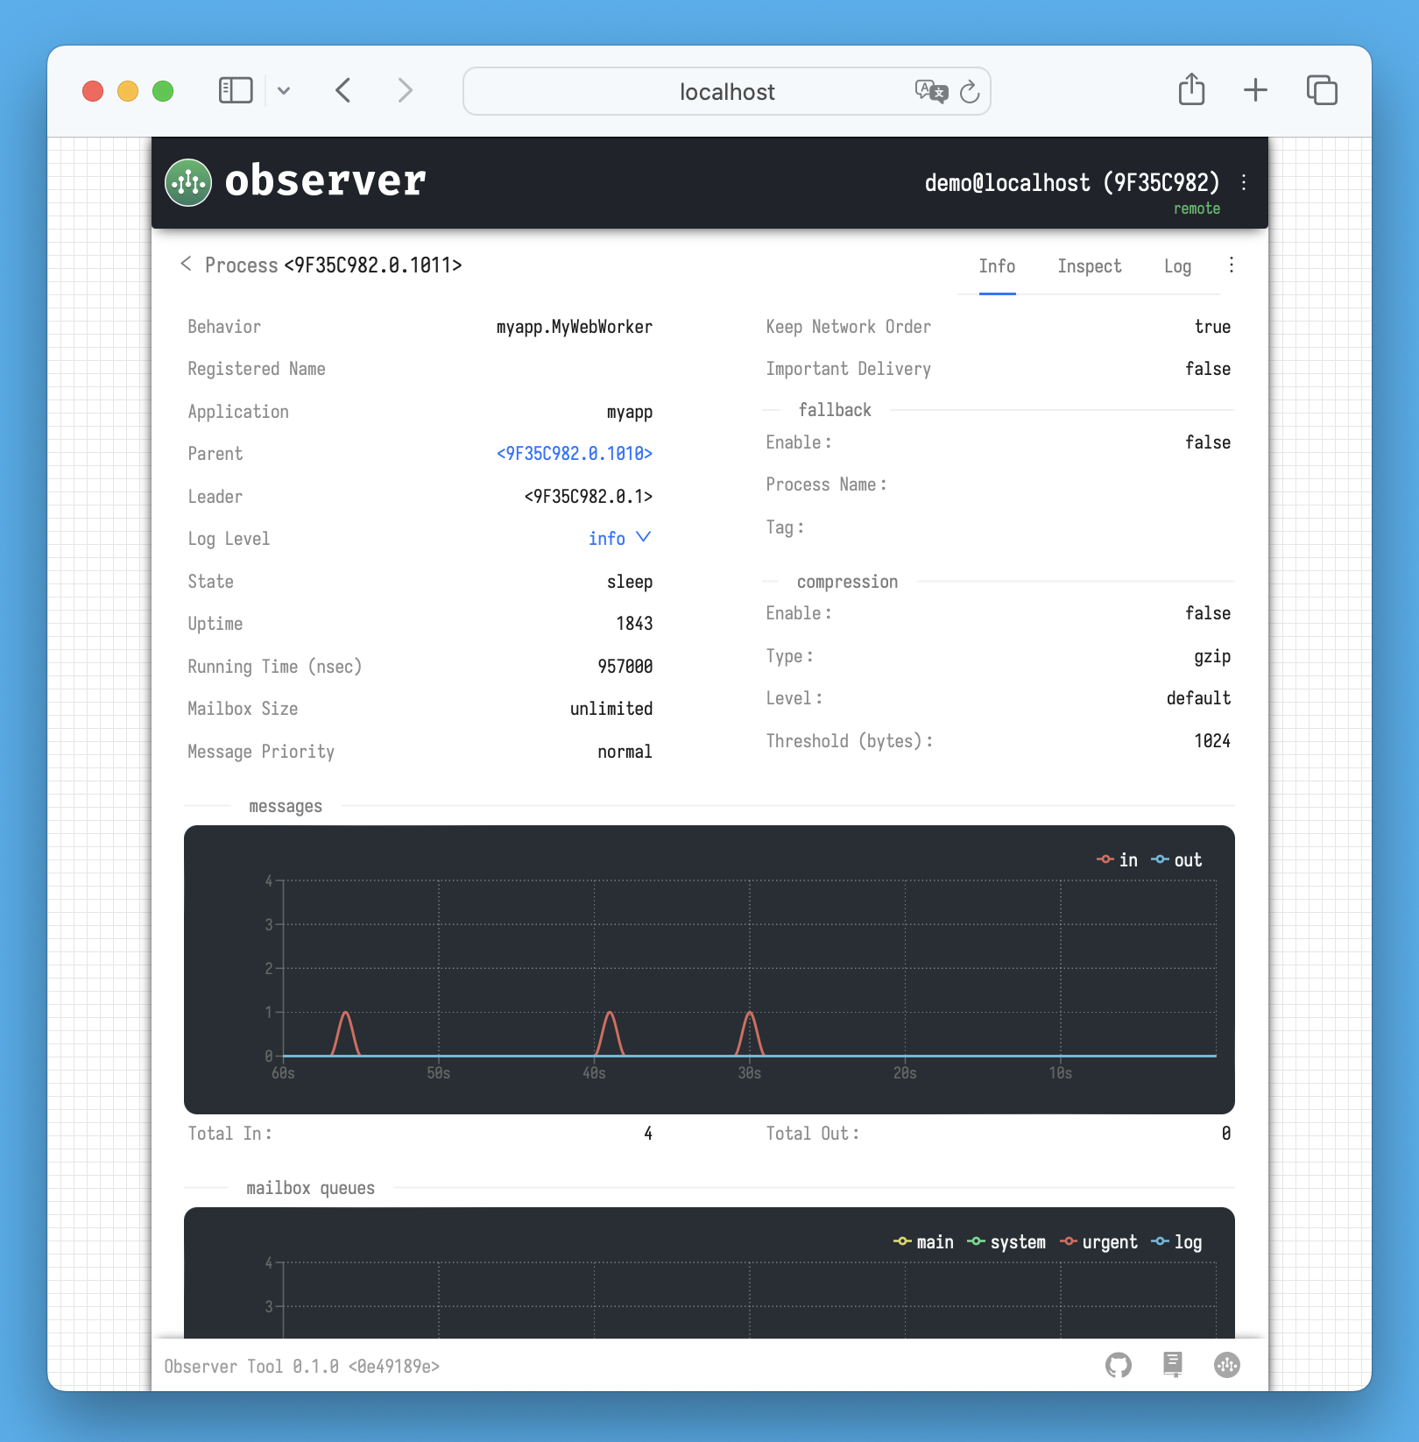Open the node options menu beside demo@localhost
Viewport: 1419px width, 1442px height.
click(1244, 182)
